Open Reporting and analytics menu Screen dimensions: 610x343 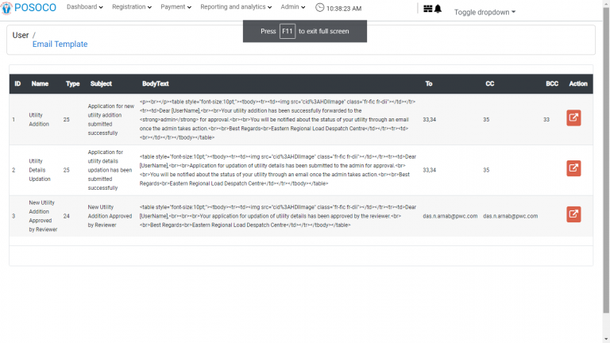tap(237, 7)
